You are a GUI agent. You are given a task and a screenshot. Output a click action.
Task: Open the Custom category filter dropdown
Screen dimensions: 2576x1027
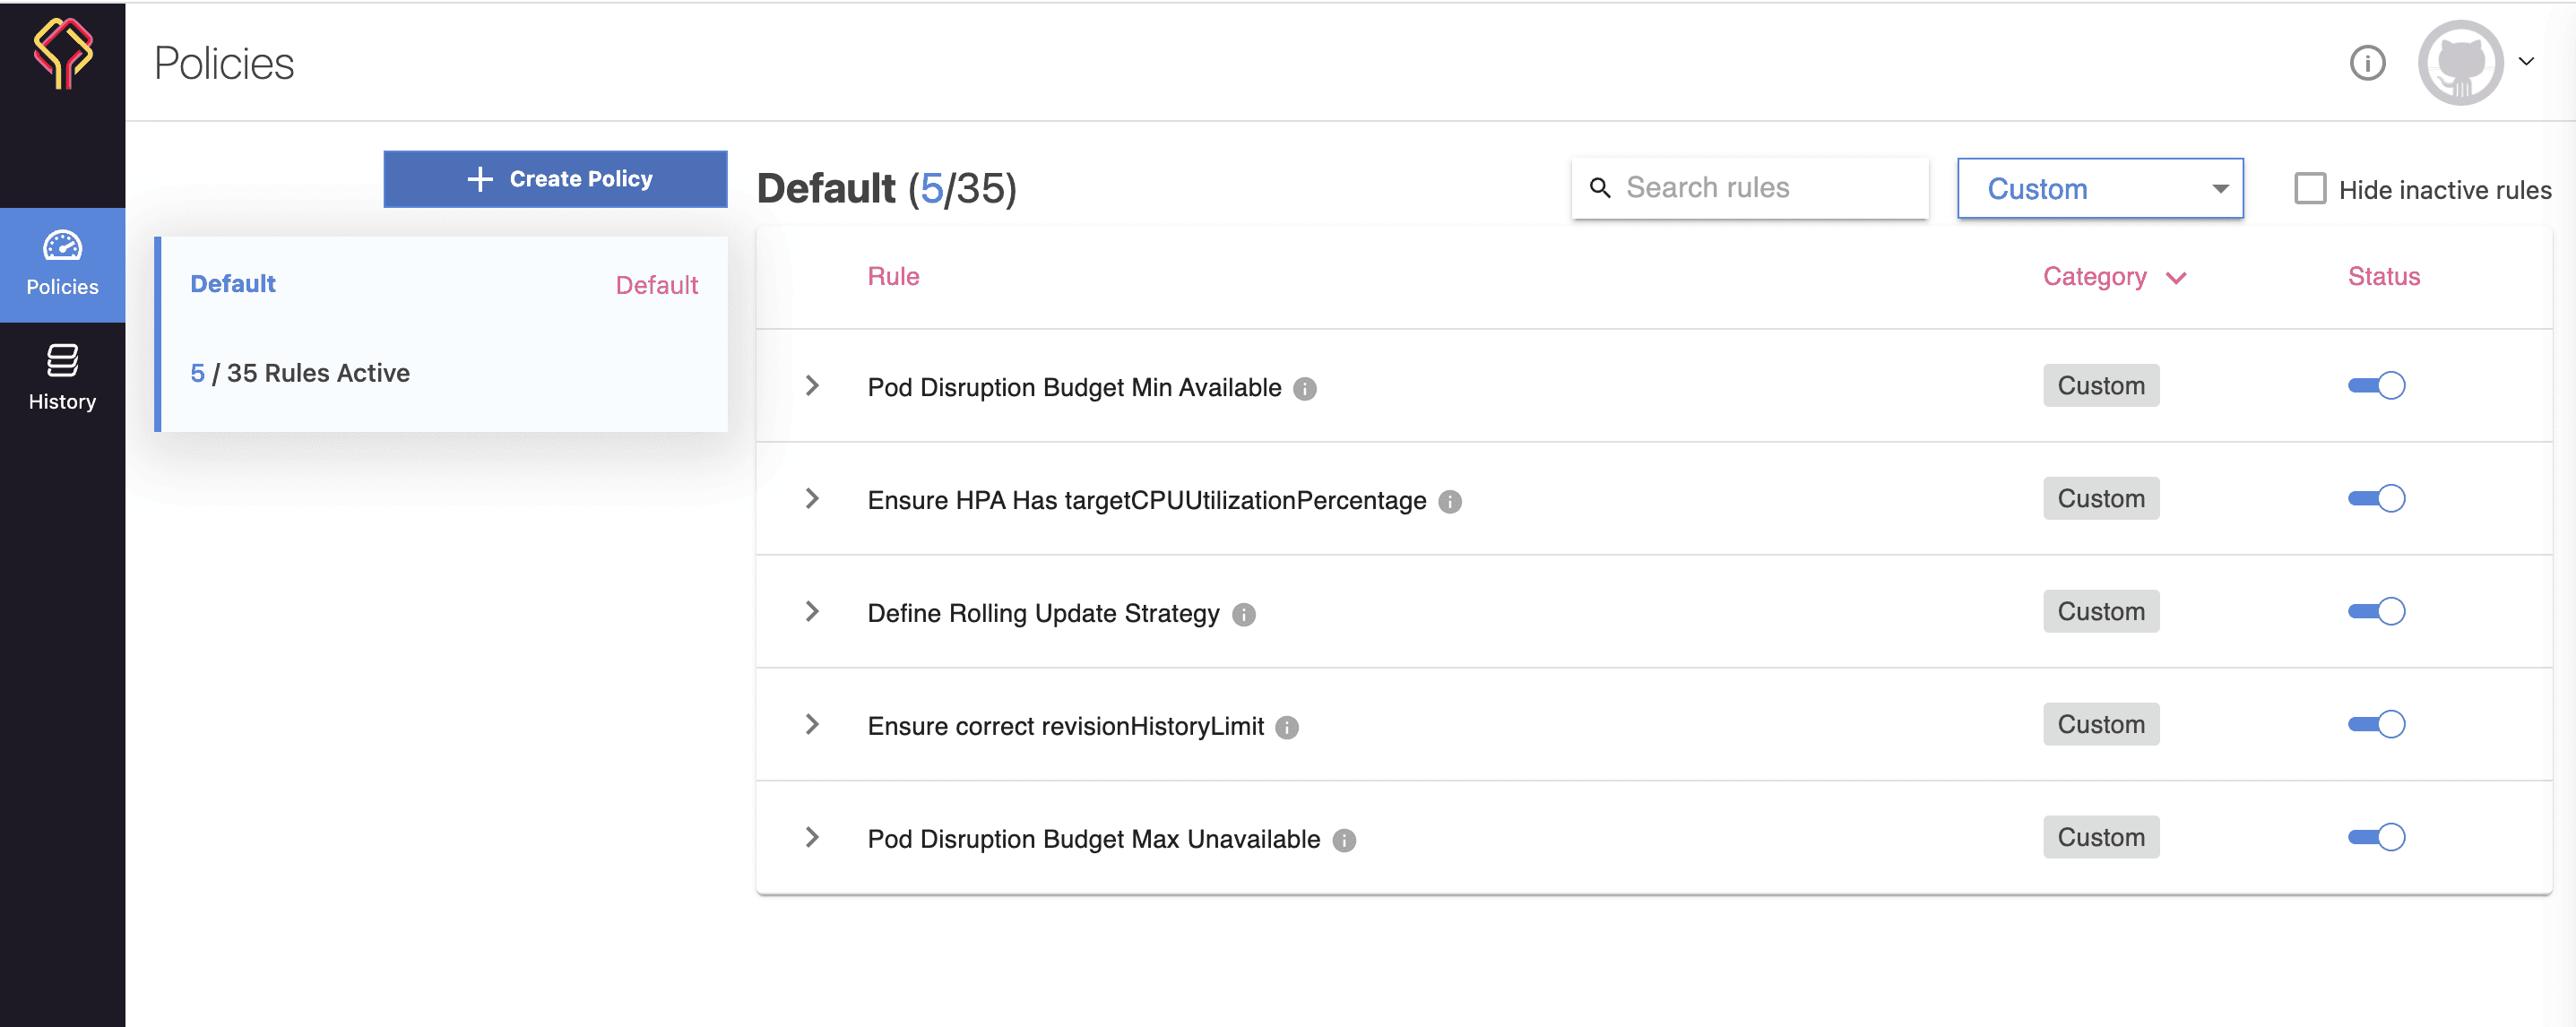[x=2099, y=189]
